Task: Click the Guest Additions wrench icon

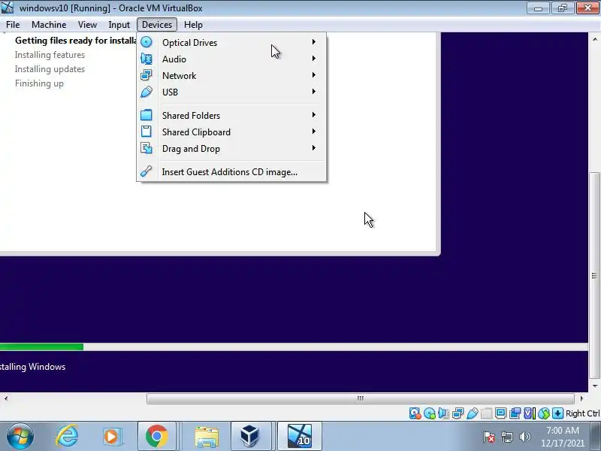Action: (x=146, y=171)
